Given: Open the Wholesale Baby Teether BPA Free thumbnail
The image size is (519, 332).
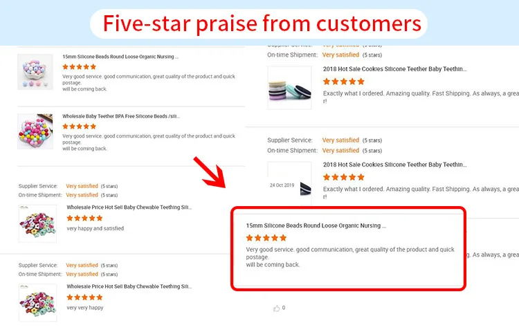Looking at the screenshot, I should coord(35,131).
